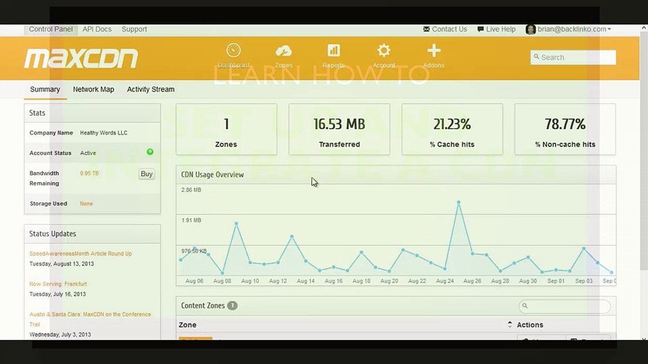Click the Wednesday, July 3, 2013 date

[x=60, y=335]
